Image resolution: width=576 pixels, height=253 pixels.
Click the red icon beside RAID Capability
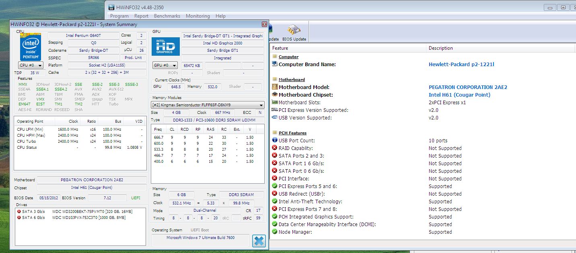pyautogui.click(x=275, y=148)
